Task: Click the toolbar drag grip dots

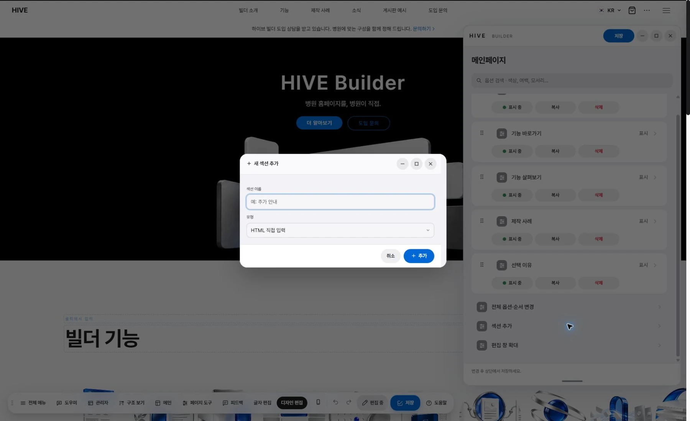Action: (x=12, y=403)
